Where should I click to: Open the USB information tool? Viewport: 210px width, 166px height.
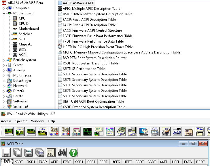(177, 131)
